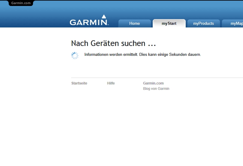
Task: Click the 'Informationen werden ermittelt' sentence
Action: click(x=111, y=55)
